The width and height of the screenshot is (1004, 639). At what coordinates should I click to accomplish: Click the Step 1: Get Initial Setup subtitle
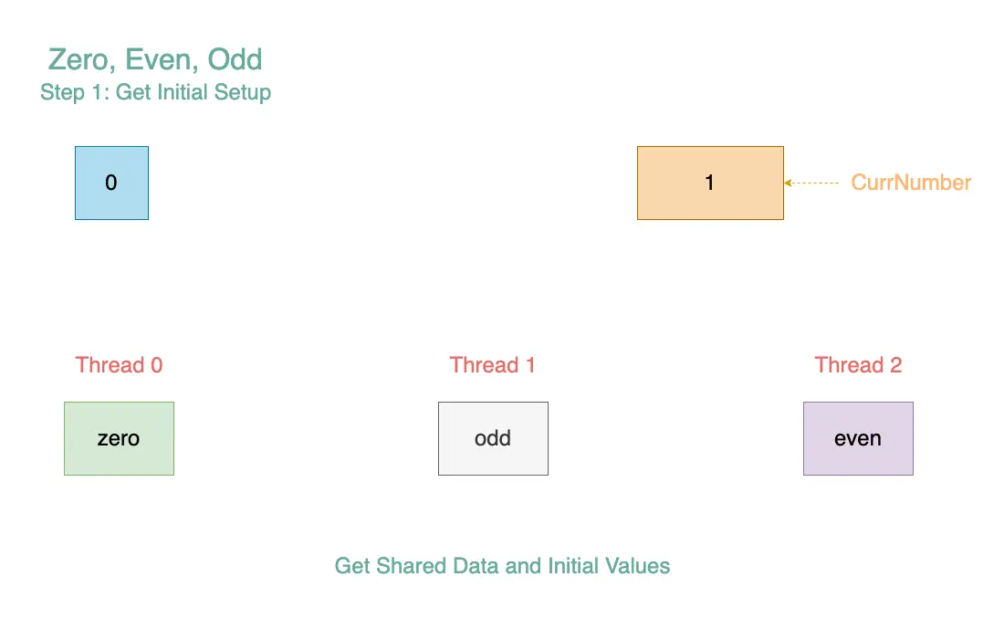(155, 92)
